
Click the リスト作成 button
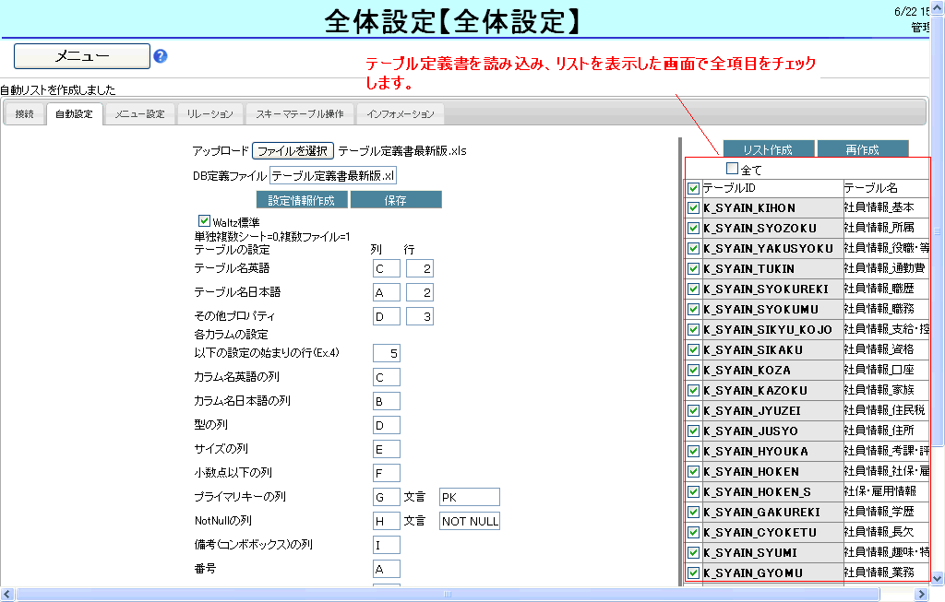756,149
